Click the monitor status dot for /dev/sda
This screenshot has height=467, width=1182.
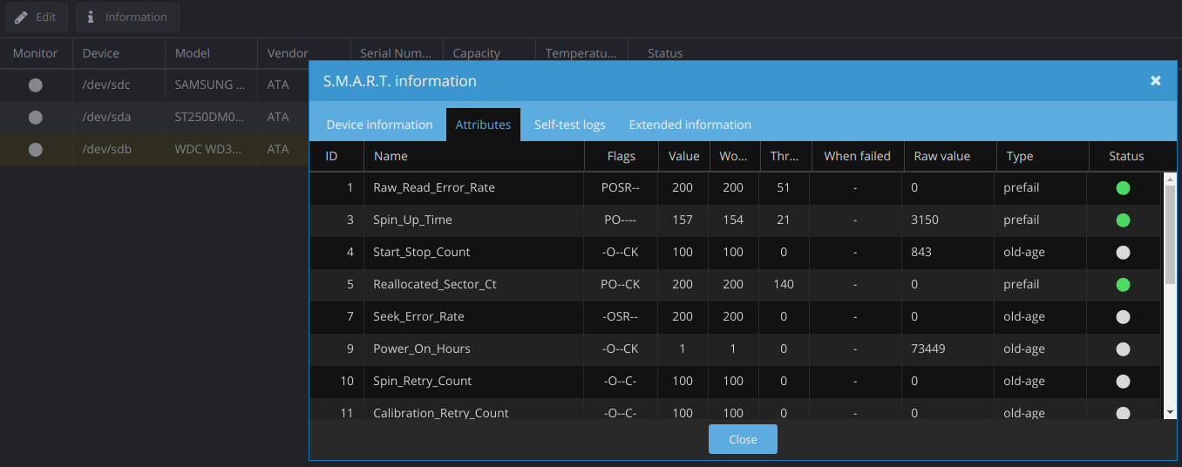click(x=36, y=118)
